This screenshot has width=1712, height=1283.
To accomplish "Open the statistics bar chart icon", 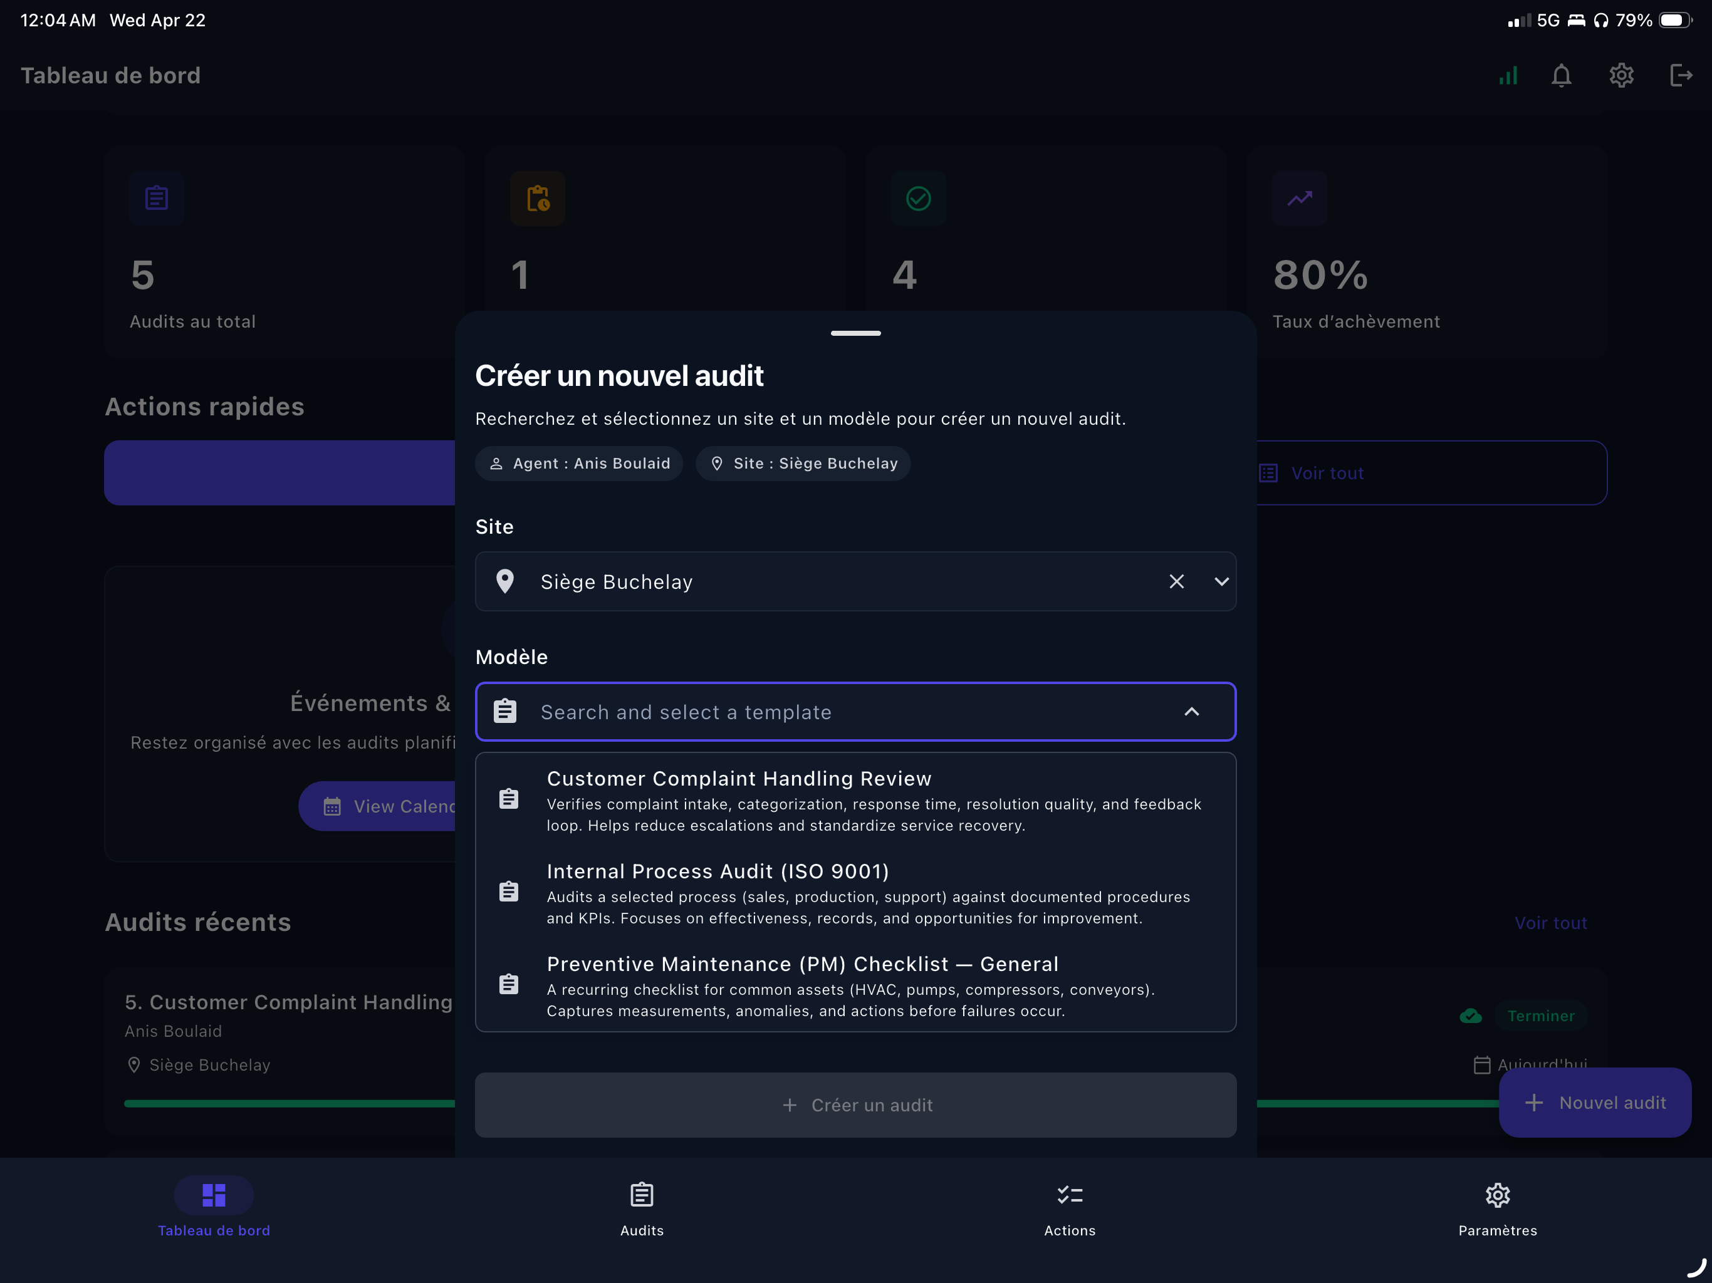I will 1508,75.
